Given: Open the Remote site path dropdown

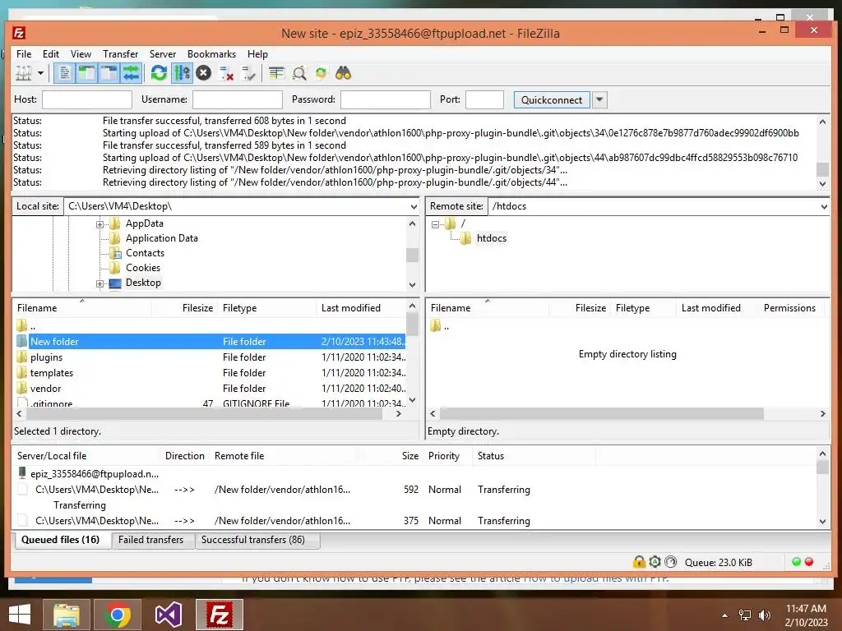Looking at the screenshot, I should (x=824, y=206).
